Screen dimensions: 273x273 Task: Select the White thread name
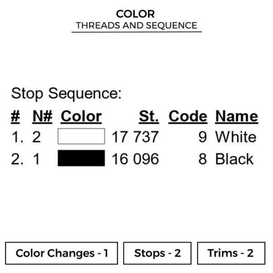point(236,137)
